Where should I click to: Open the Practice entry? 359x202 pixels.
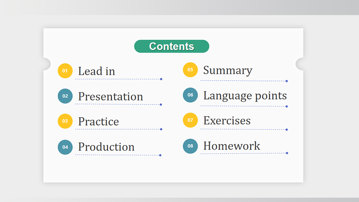click(x=99, y=121)
